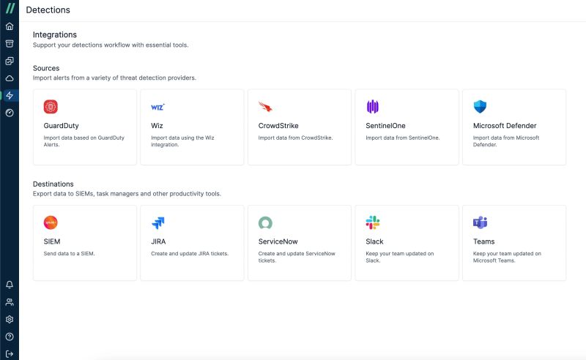Image resolution: width=586 pixels, height=360 pixels.
Task: Click the Wiz logo
Action: [x=157, y=107]
